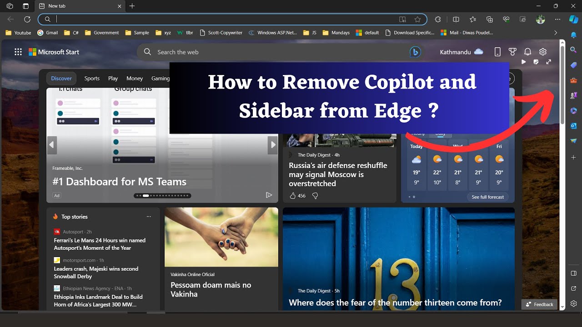Open the Government bookmarks folder

(101, 33)
